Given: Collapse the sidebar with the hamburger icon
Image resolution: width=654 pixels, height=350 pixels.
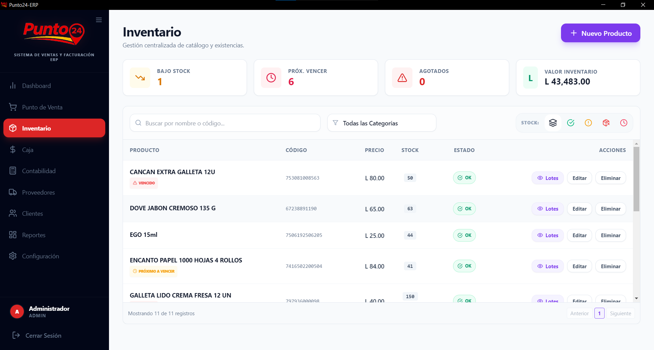Looking at the screenshot, I should coord(99,20).
